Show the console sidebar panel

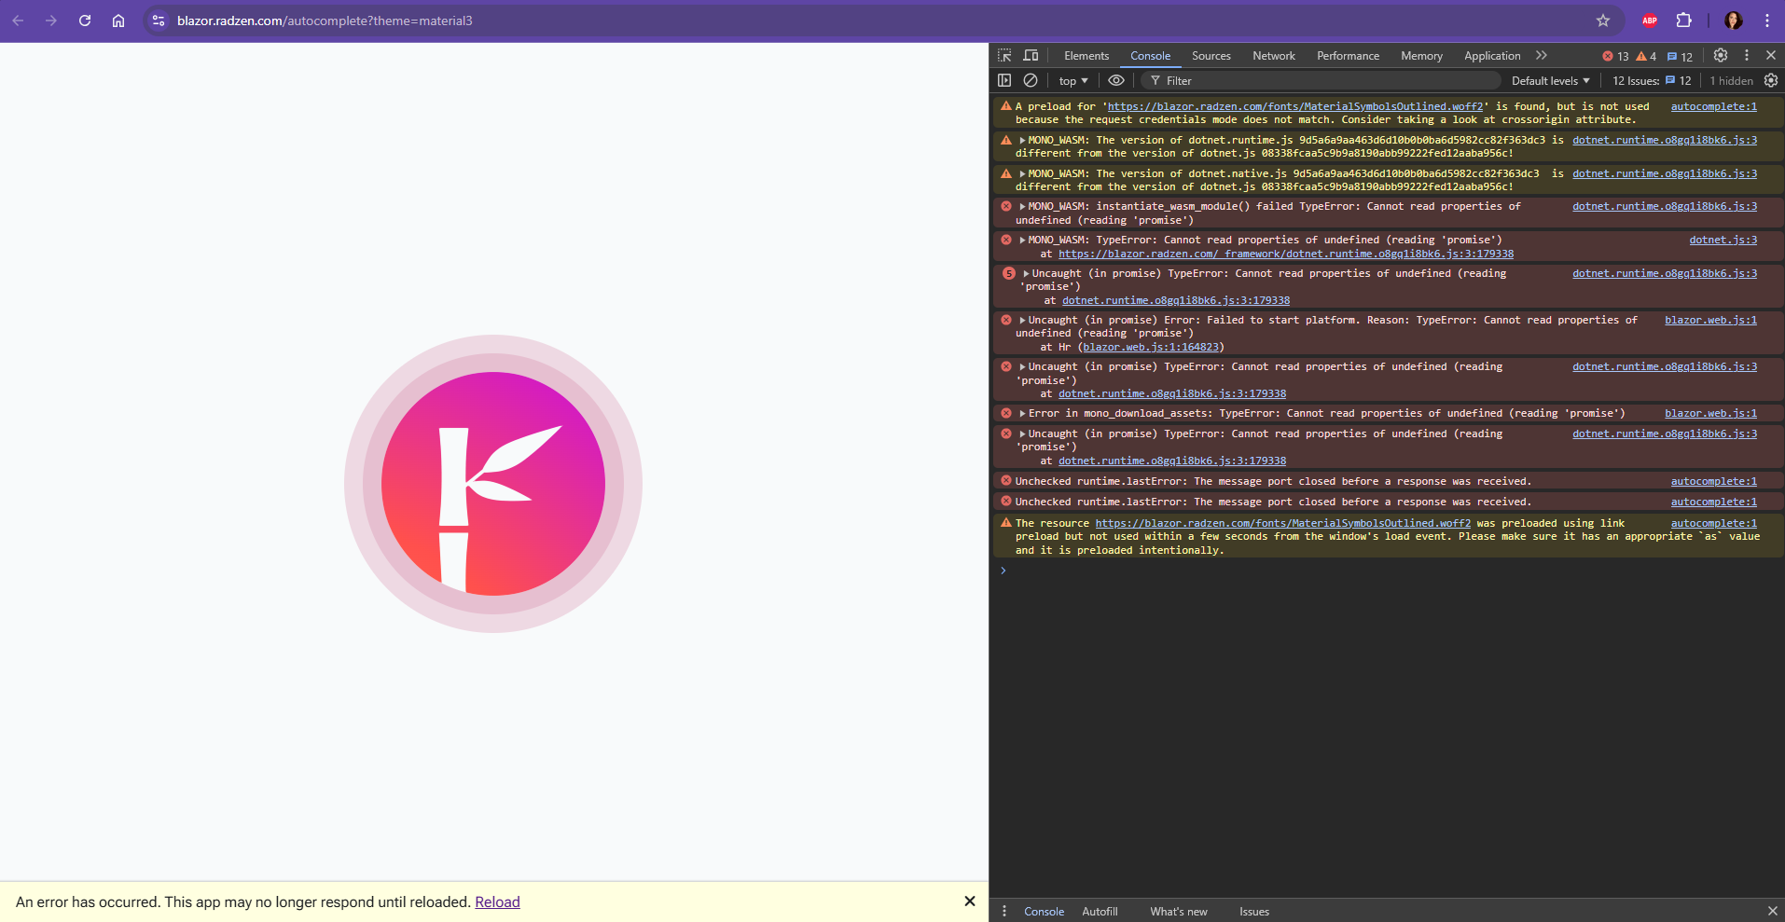click(1004, 81)
